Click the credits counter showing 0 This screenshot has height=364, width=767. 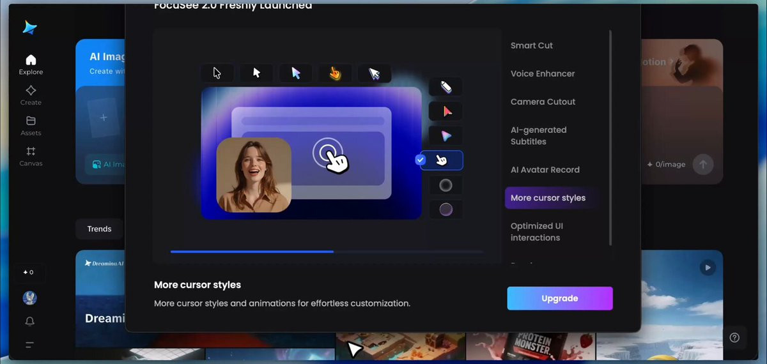click(29, 272)
